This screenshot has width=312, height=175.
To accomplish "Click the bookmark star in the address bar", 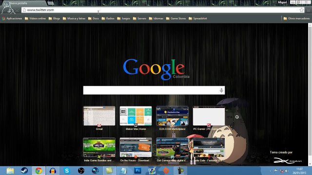I will [x=301, y=10].
